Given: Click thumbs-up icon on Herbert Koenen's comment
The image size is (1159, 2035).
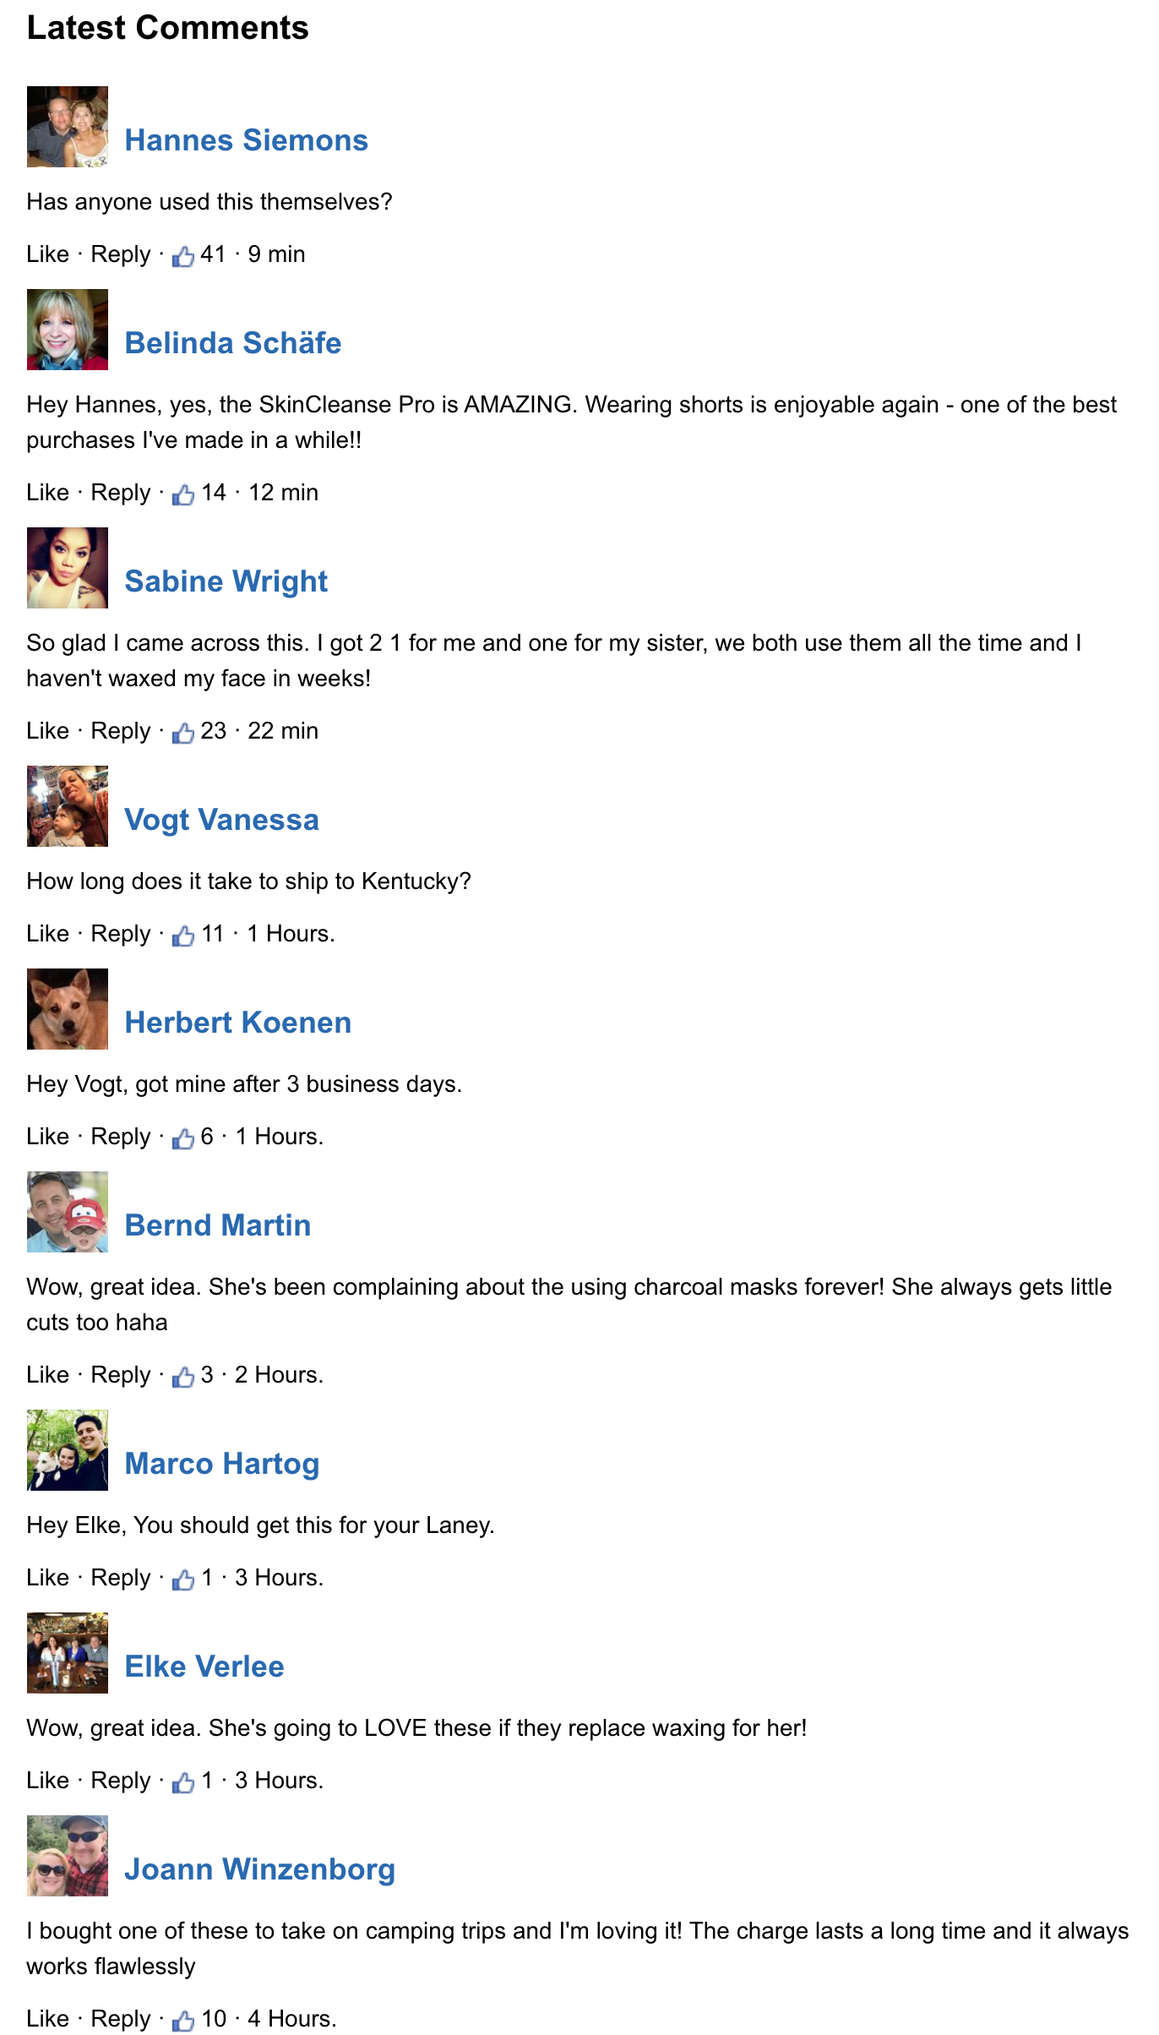Looking at the screenshot, I should pos(182,1138).
